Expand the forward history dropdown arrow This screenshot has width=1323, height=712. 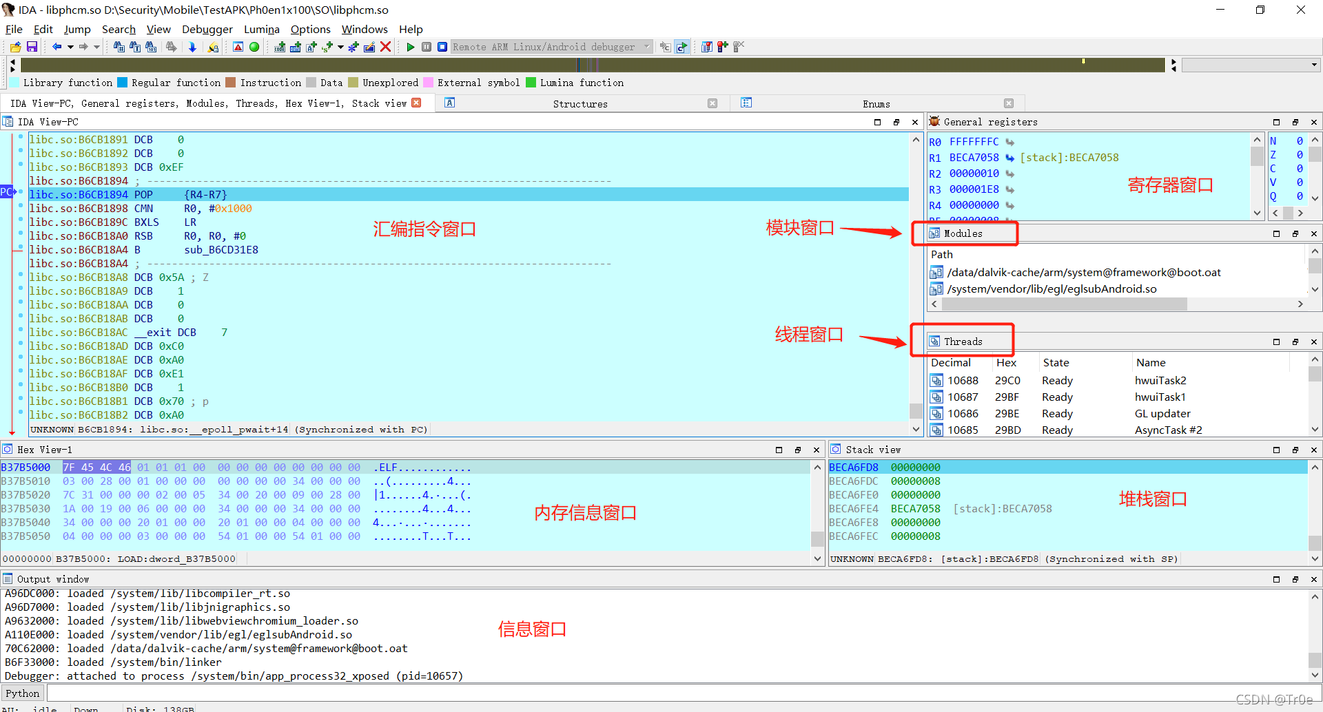pos(96,47)
